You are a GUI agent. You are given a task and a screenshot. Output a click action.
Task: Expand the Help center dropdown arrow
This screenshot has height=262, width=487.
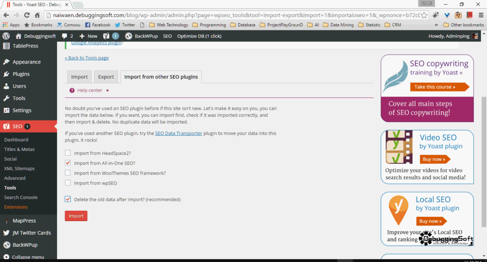tap(107, 91)
